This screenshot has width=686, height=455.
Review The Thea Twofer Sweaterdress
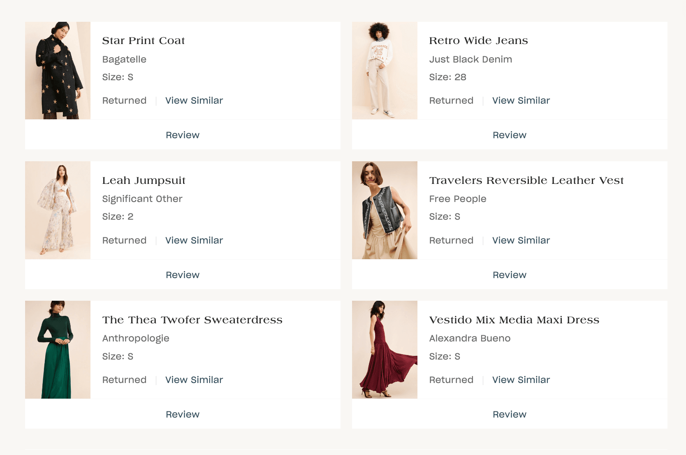tap(183, 414)
